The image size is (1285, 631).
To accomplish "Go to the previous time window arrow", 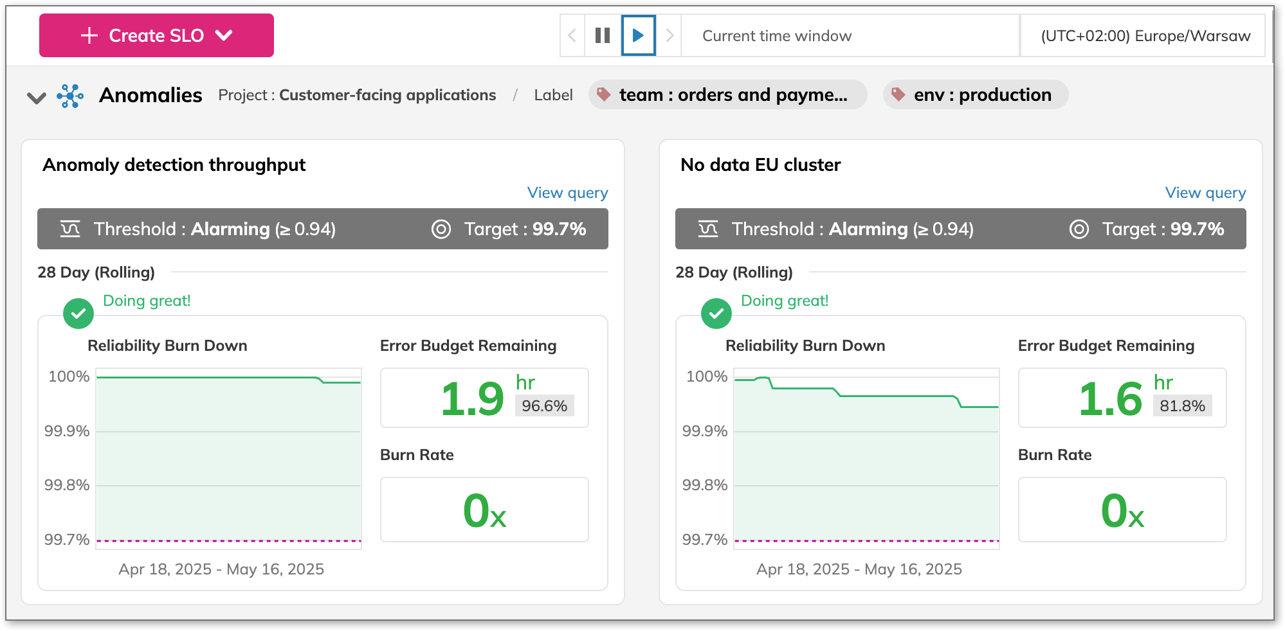I will click(572, 35).
